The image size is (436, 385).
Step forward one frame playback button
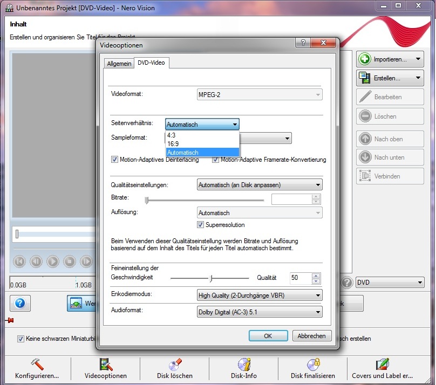coord(86,262)
